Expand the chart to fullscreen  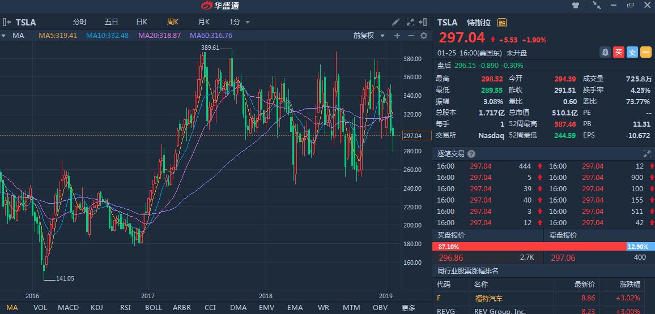click(x=410, y=22)
